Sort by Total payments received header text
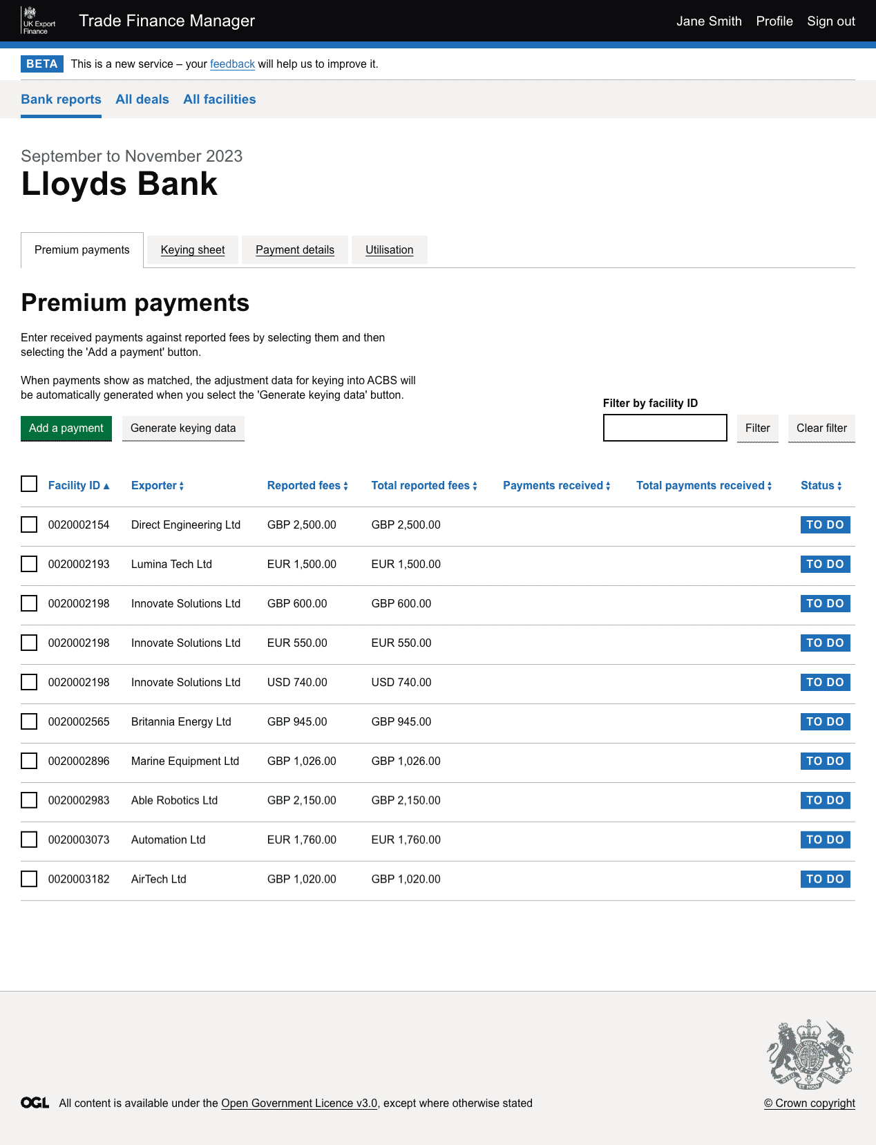 click(701, 486)
